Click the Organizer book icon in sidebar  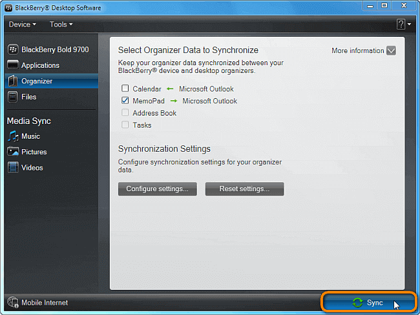pyautogui.click(x=12, y=81)
